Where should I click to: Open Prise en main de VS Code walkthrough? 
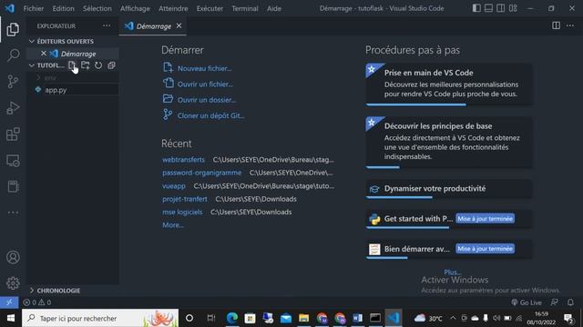448,84
